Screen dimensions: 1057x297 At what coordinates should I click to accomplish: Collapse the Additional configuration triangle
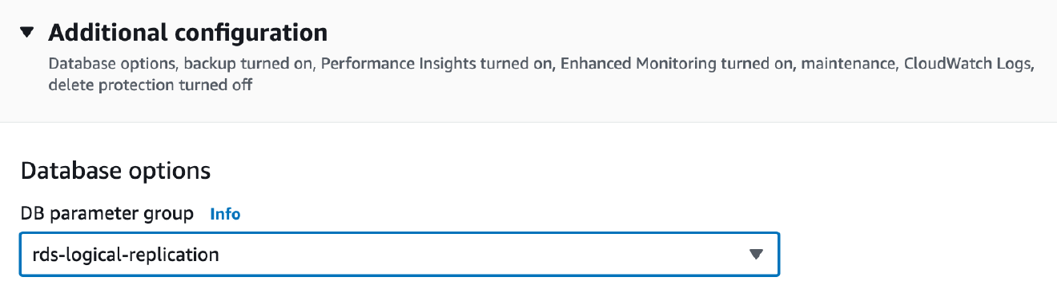click(28, 33)
